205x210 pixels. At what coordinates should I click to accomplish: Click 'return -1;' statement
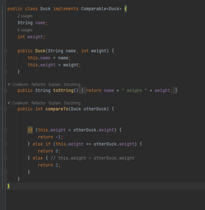point(51,137)
